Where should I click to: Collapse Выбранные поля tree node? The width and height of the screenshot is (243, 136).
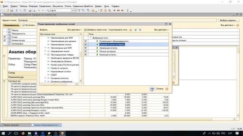90,38
